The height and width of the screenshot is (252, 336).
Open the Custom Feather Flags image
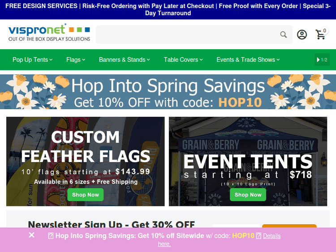click(x=86, y=162)
